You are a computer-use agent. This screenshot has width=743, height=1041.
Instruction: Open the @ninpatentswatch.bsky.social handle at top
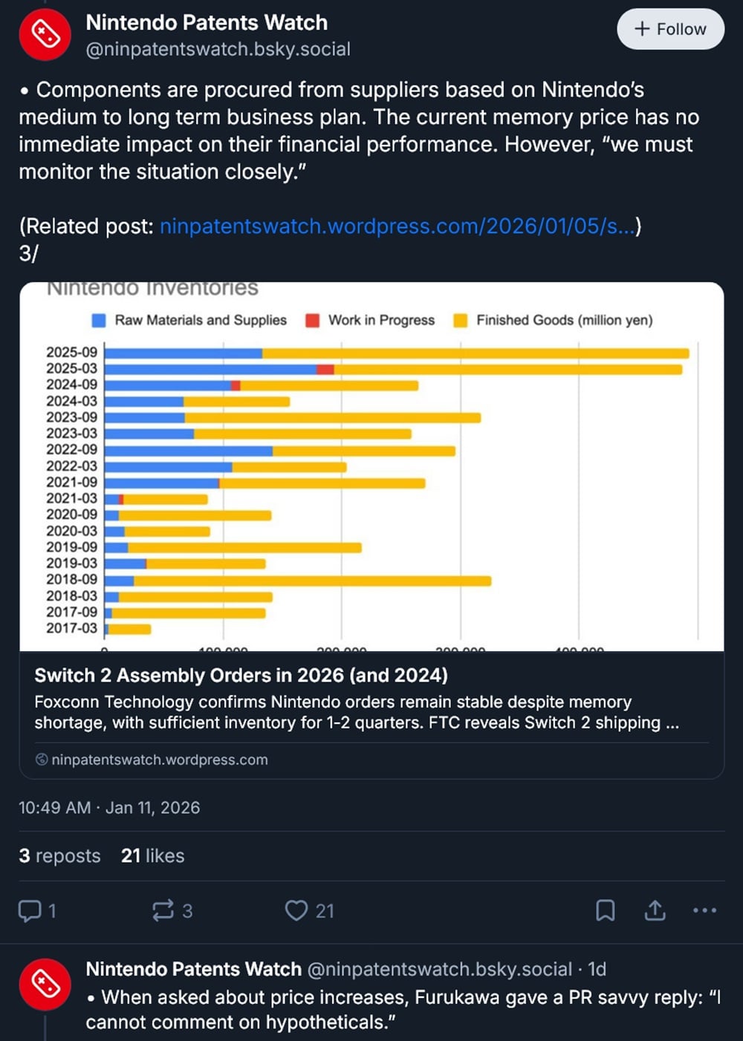[218, 49]
